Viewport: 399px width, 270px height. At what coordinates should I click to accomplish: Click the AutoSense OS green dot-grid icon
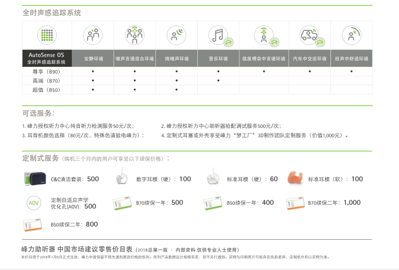(47, 35)
